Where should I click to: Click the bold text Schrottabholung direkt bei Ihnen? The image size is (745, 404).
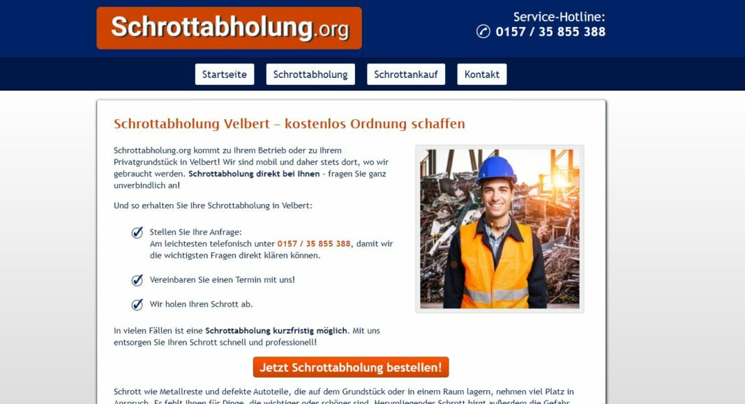point(254,174)
